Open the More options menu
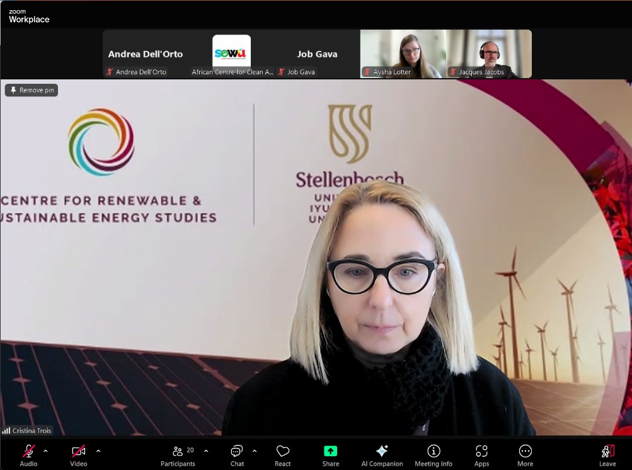 tap(525, 456)
